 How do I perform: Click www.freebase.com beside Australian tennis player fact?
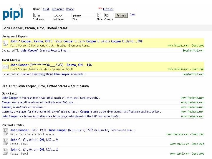pos(192,116)
